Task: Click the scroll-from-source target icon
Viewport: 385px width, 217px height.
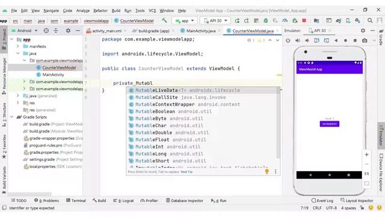Action: pyautogui.click(x=46, y=31)
